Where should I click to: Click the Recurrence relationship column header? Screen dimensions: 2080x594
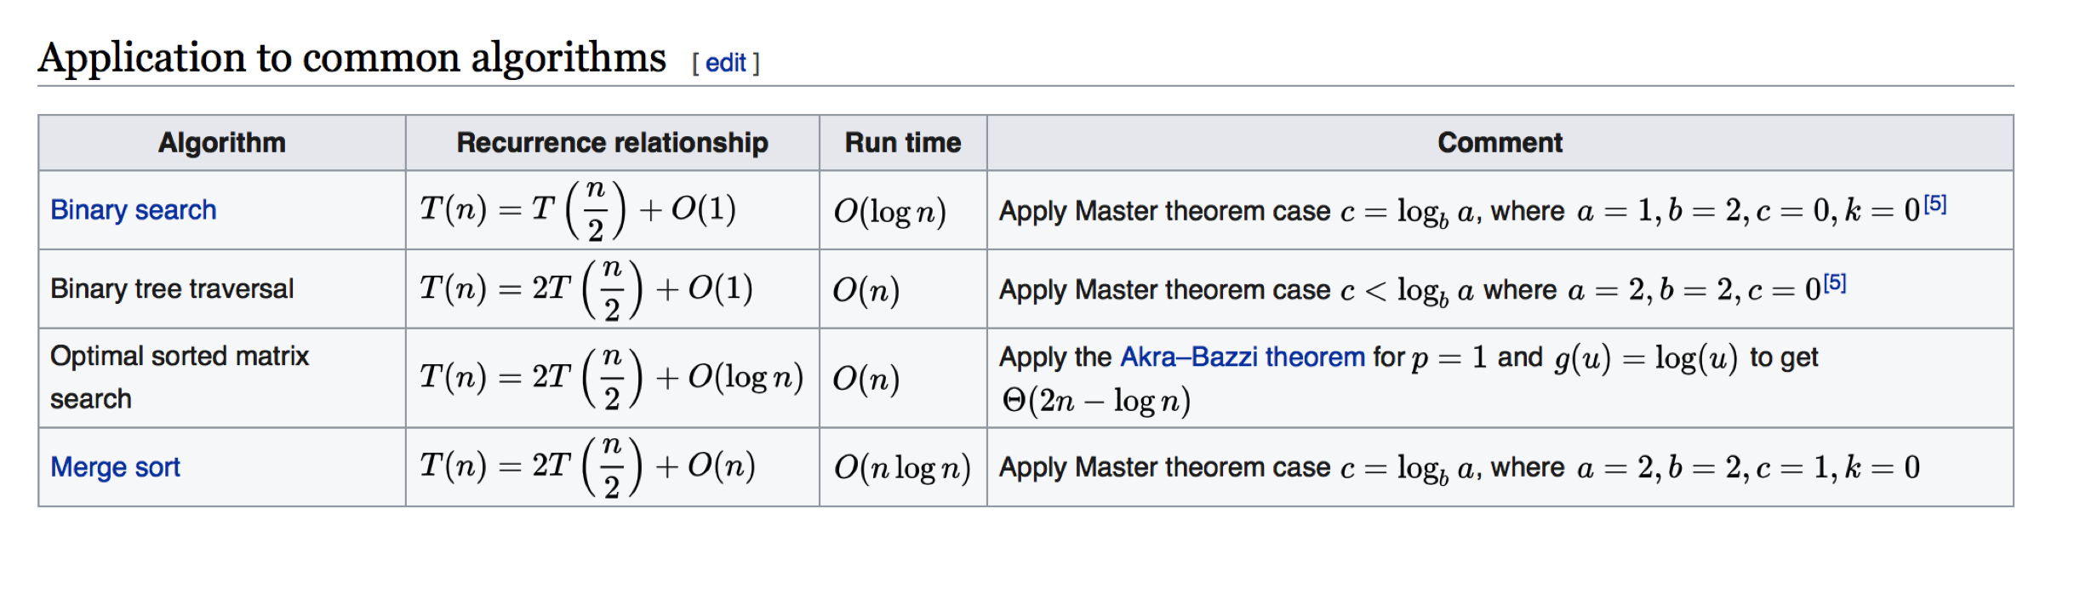[612, 143]
